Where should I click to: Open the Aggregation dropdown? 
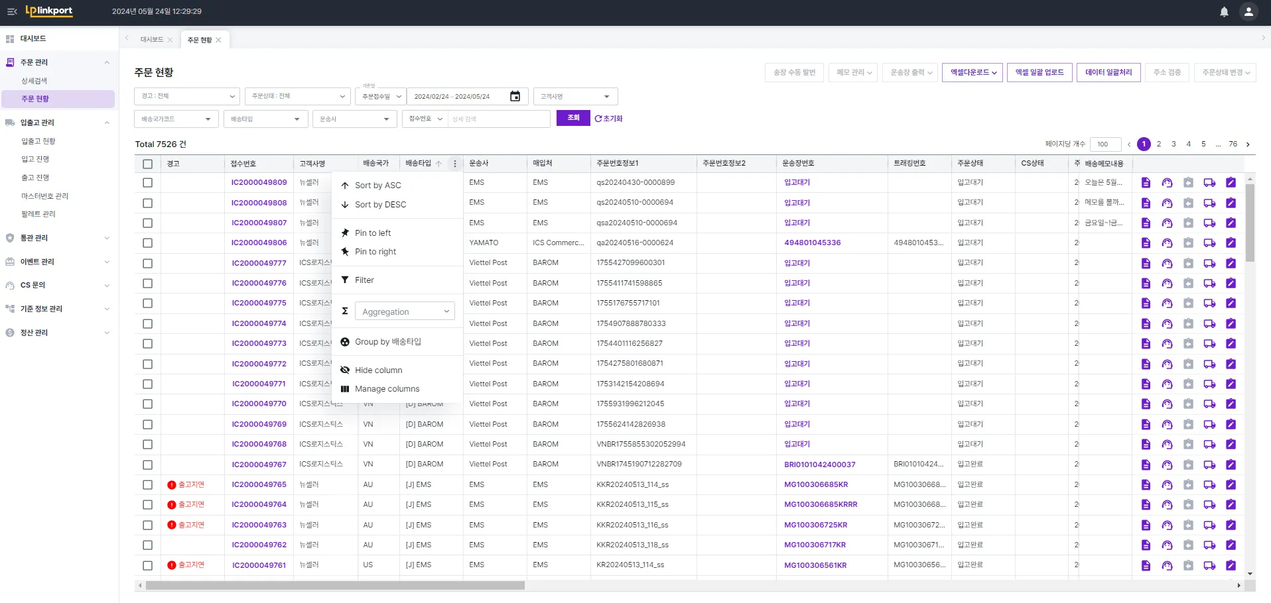click(404, 311)
